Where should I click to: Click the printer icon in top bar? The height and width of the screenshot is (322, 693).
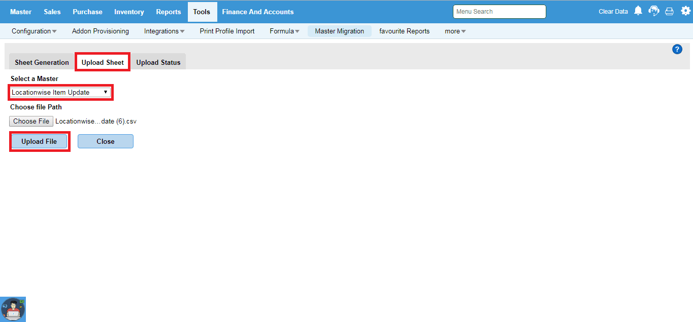pos(670,11)
